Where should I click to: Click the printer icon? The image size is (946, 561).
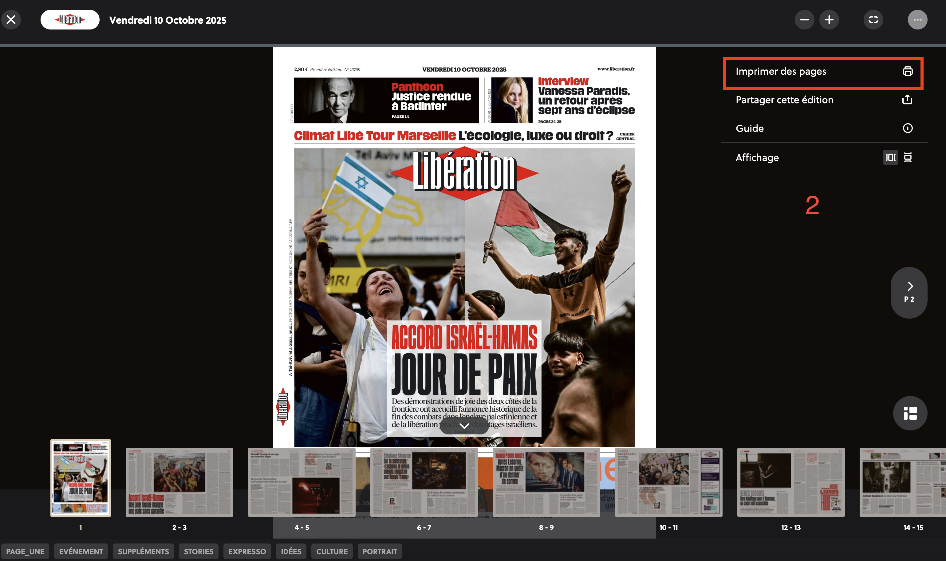(x=908, y=72)
